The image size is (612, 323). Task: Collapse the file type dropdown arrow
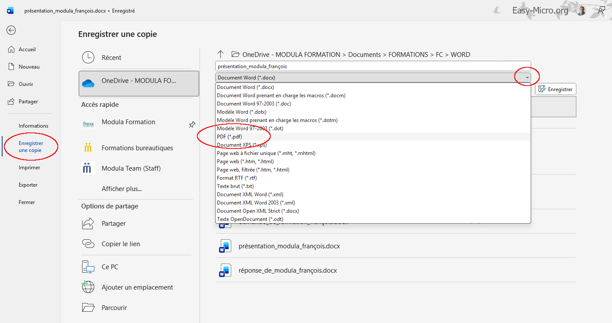(527, 77)
